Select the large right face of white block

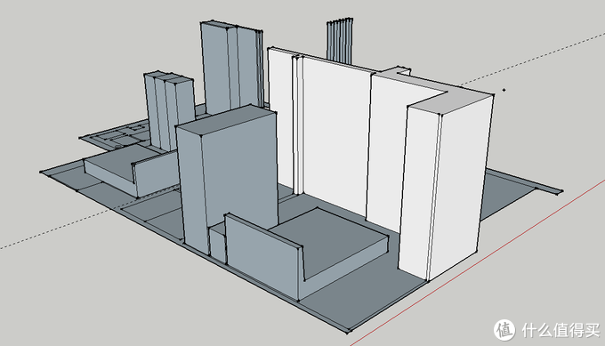pos(460,185)
